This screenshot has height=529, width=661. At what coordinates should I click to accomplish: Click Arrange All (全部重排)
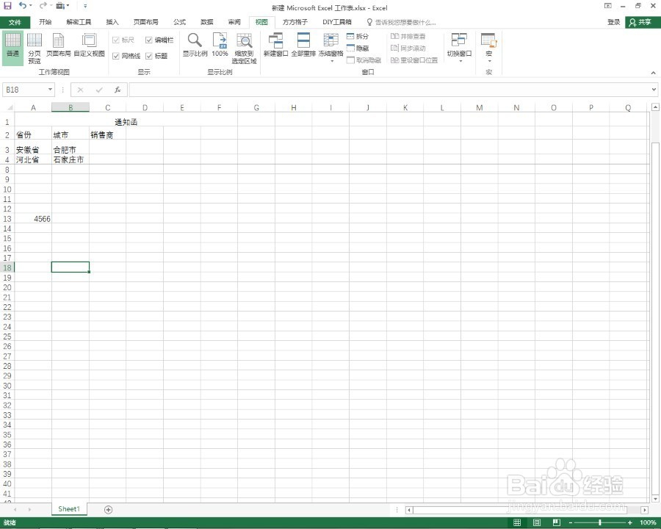click(303, 44)
